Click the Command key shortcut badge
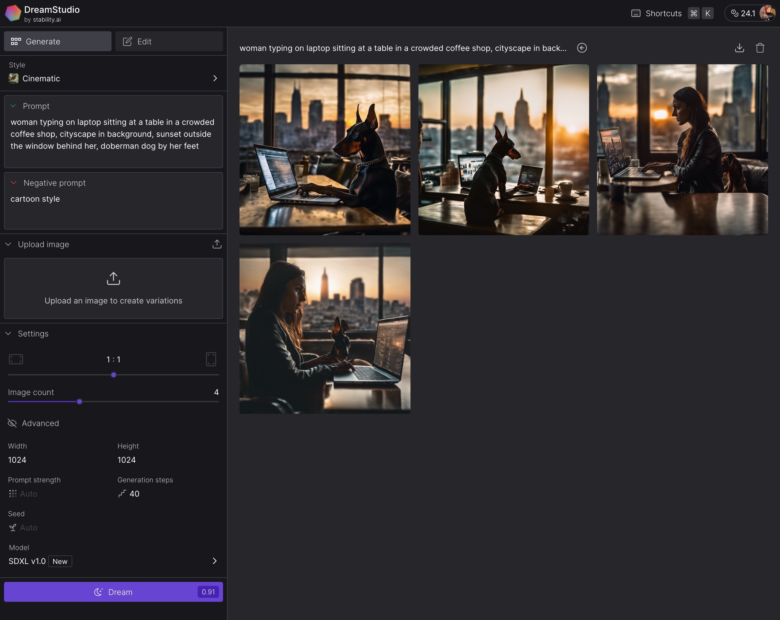Viewport: 780px width, 620px height. click(694, 13)
